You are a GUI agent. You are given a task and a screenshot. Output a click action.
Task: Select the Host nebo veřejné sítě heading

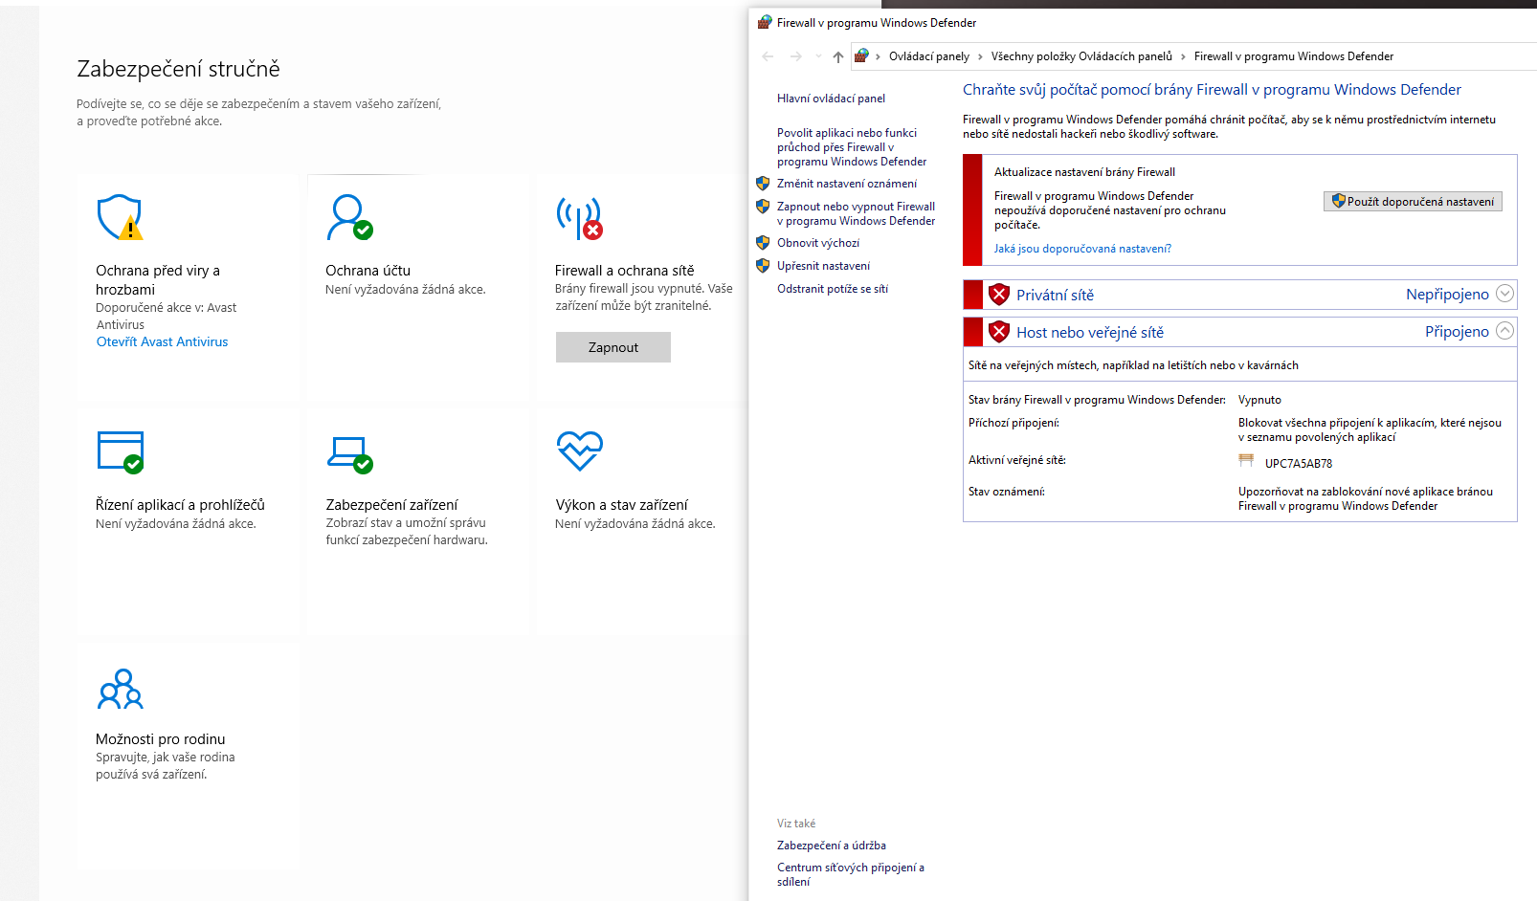[x=1090, y=332]
